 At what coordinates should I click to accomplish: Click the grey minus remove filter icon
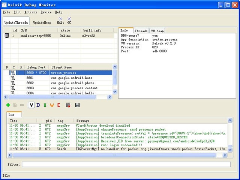point(22,105)
